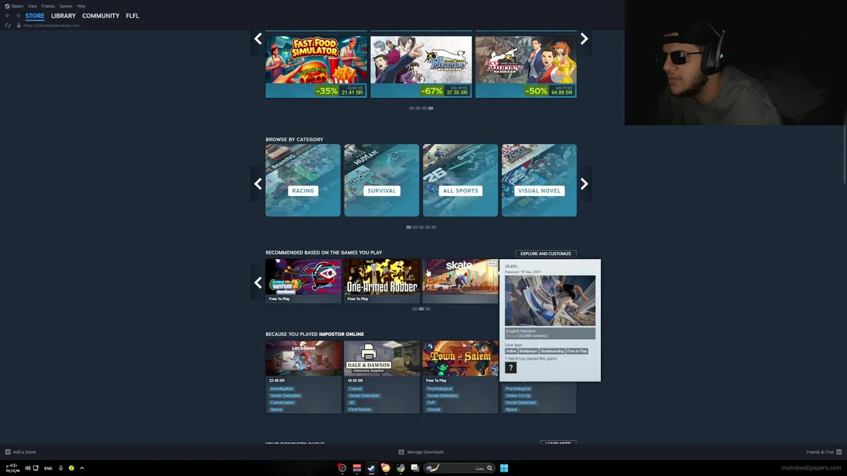Click the Manage Downloads icon
Image resolution: width=847 pixels, height=476 pixels.
coord(401,452)
